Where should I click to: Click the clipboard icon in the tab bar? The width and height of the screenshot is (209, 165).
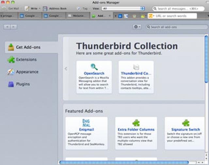tap(134, 16)
